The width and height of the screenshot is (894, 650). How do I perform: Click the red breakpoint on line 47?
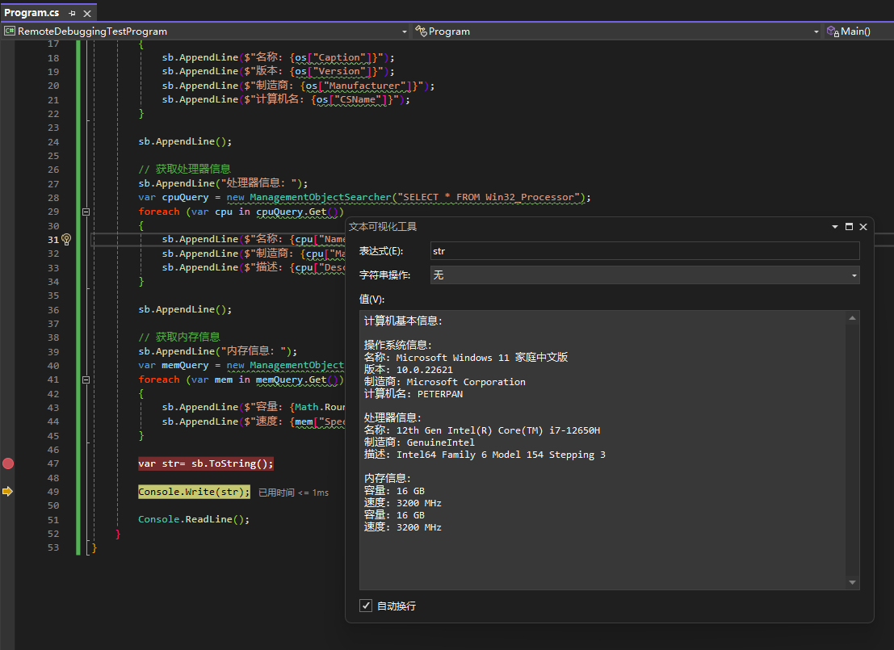point(8,463)
